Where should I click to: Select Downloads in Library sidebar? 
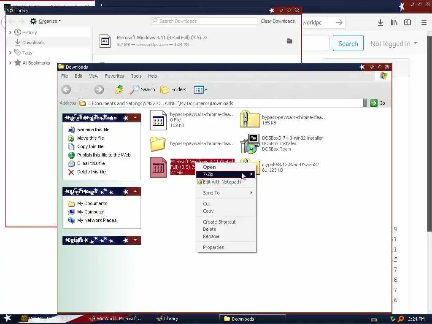click(x=33, y=43)
